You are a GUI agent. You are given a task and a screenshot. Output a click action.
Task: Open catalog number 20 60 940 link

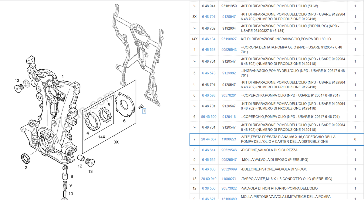pos(209,179)
